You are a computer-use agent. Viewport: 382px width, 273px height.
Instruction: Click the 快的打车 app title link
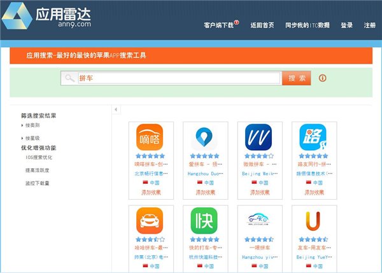[x=206, y=248]
